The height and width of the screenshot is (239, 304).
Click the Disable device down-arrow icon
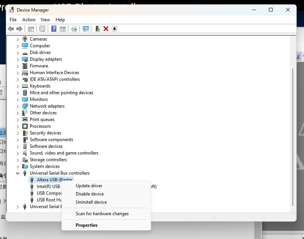click(x=115, y=29)
